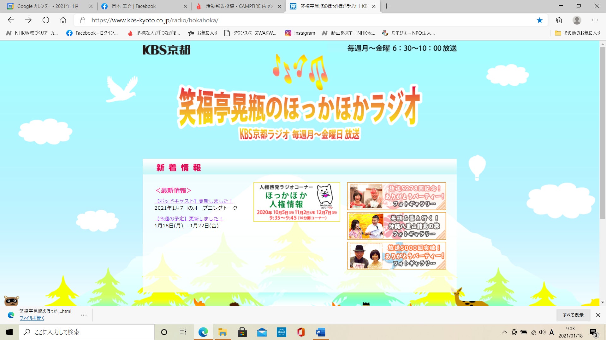Viewport: 606px width, 340px height.
Task: Open the download item options ellipsis
Action: click(x=84, y=315)
